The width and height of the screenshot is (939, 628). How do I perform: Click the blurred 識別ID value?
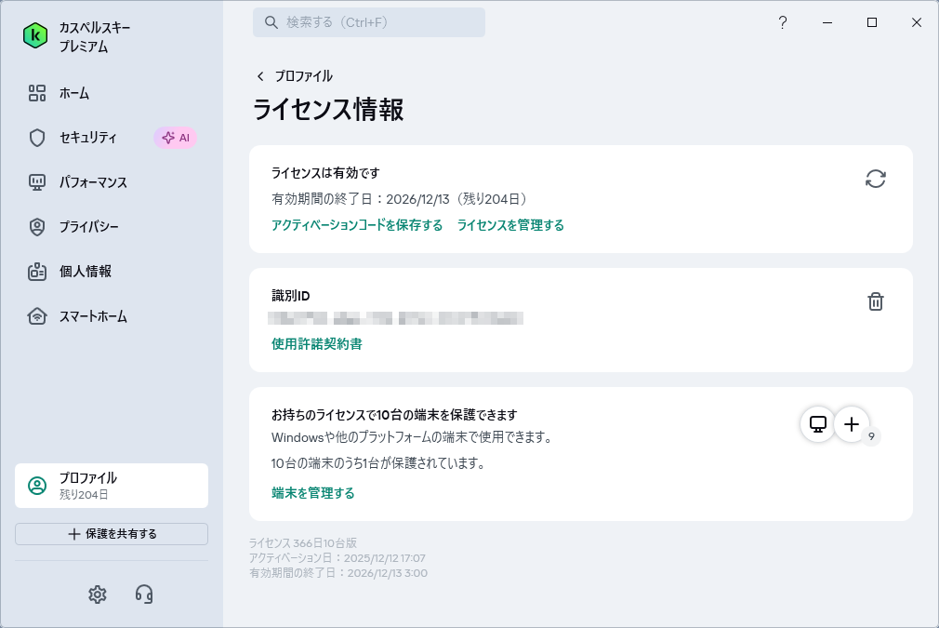pyautogui.click(x=395, y=318)
